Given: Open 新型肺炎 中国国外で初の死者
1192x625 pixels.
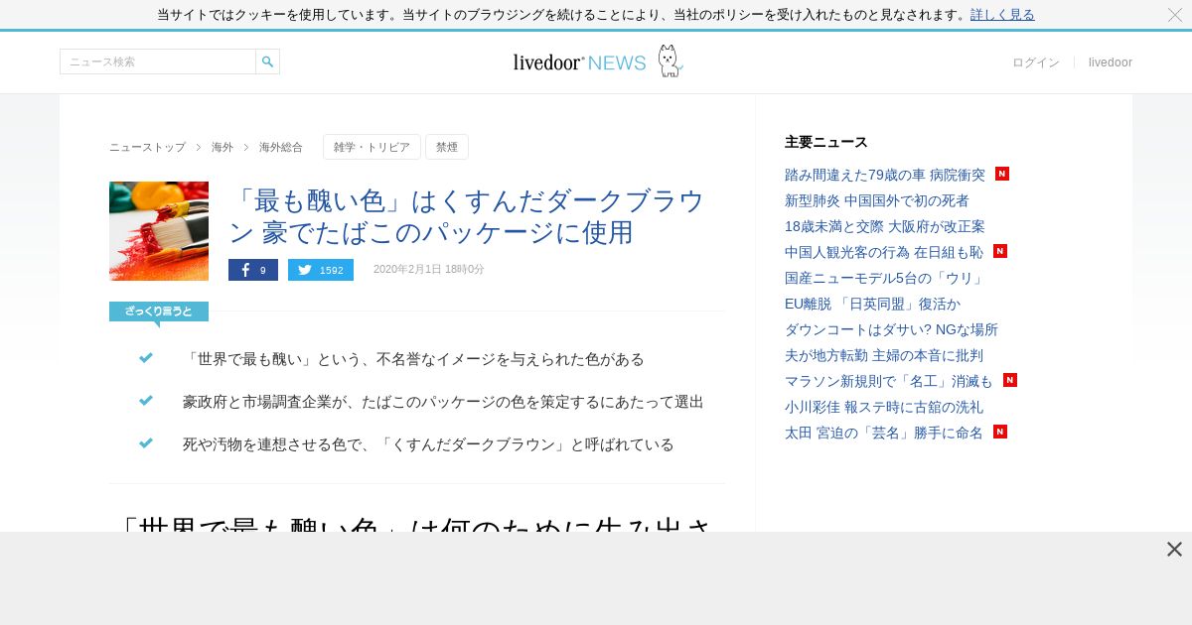Looking at the screenshot, I should point(877,200).
